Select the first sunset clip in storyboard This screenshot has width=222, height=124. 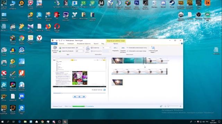pyautogui.click(x=117, y=61)
